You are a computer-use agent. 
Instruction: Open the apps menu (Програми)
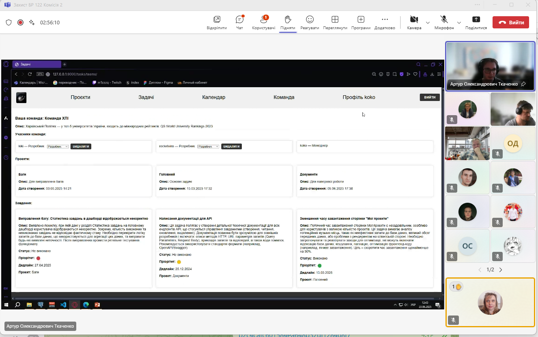point(361,22)
